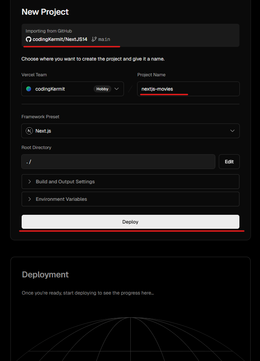Click the Vercel Team label
Viewport: 260px width, 361px height.
tap(34, 75)
